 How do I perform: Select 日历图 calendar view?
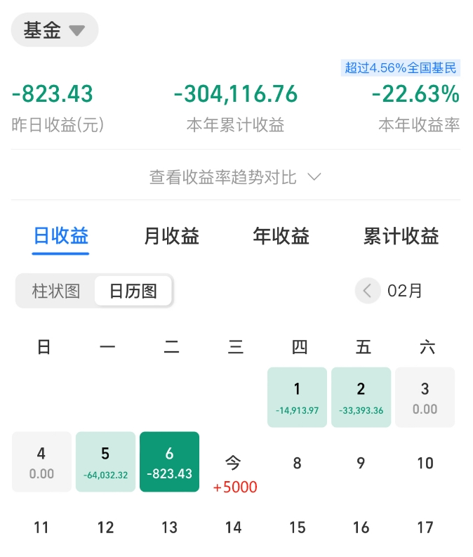click(133, 291)
